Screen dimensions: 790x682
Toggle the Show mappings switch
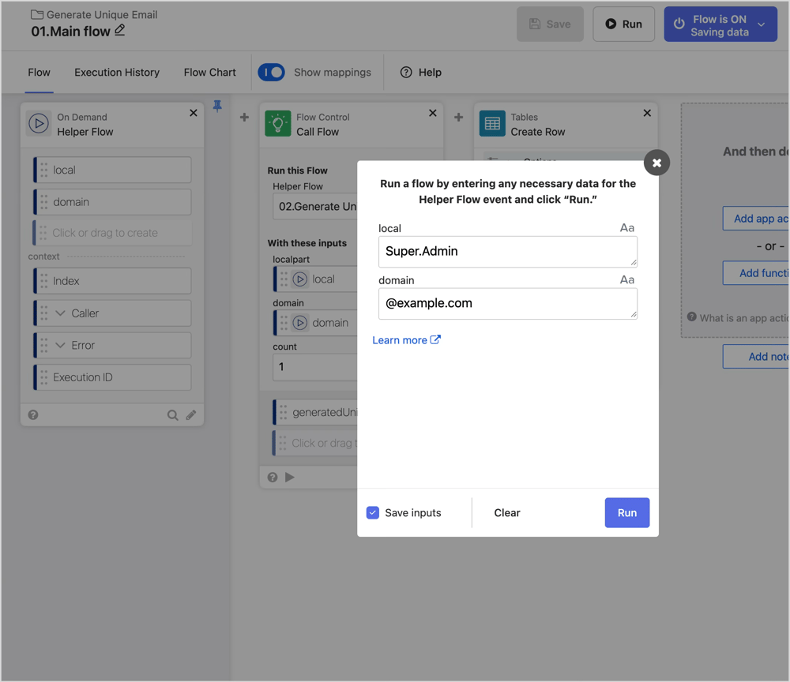(272, 73)
